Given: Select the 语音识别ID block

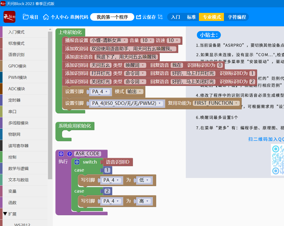Looking at the screenshot, I should click(118, 162).
